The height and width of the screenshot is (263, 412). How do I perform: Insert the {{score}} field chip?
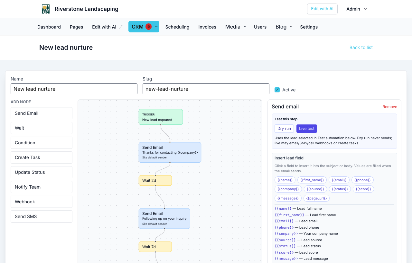click(363, 189)
